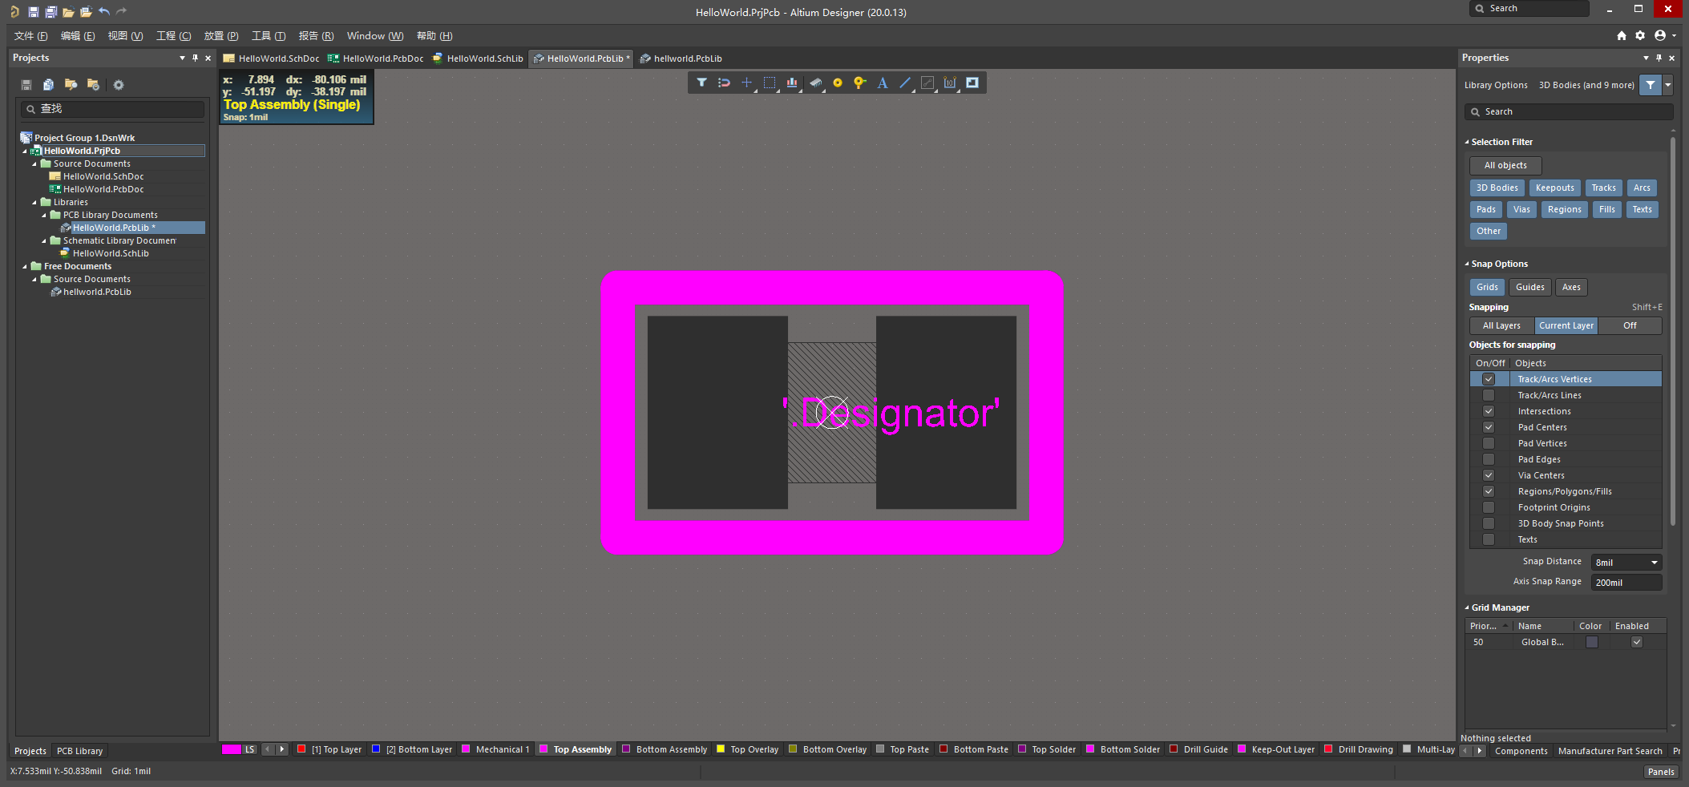Set snapping to Off

point(1629,325)
